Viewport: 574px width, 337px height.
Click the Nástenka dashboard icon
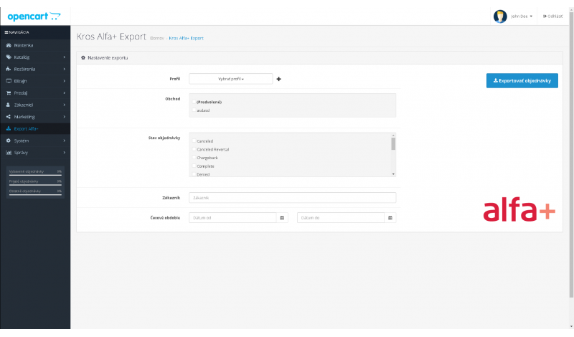[x=9, y=45]
